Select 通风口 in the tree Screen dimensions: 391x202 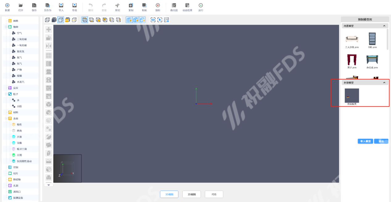(x=17, y=192)
